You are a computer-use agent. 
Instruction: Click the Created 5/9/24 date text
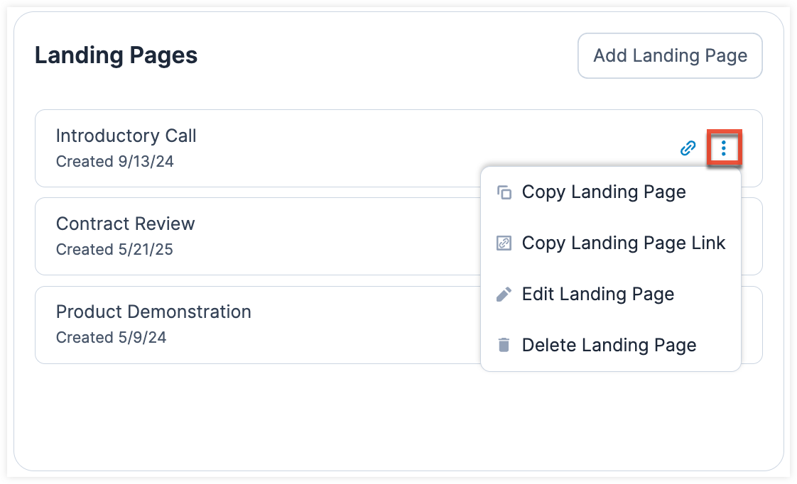coord(112,337)
